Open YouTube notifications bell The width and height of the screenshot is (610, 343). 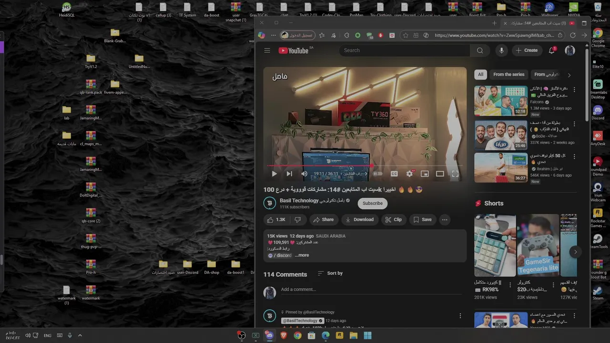click(x=552, y=50)
